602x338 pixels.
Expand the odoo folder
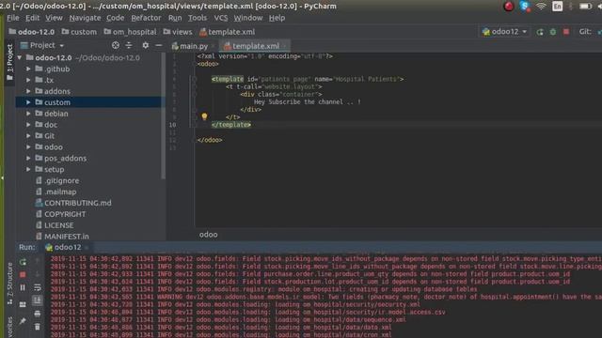pos(28,146)
